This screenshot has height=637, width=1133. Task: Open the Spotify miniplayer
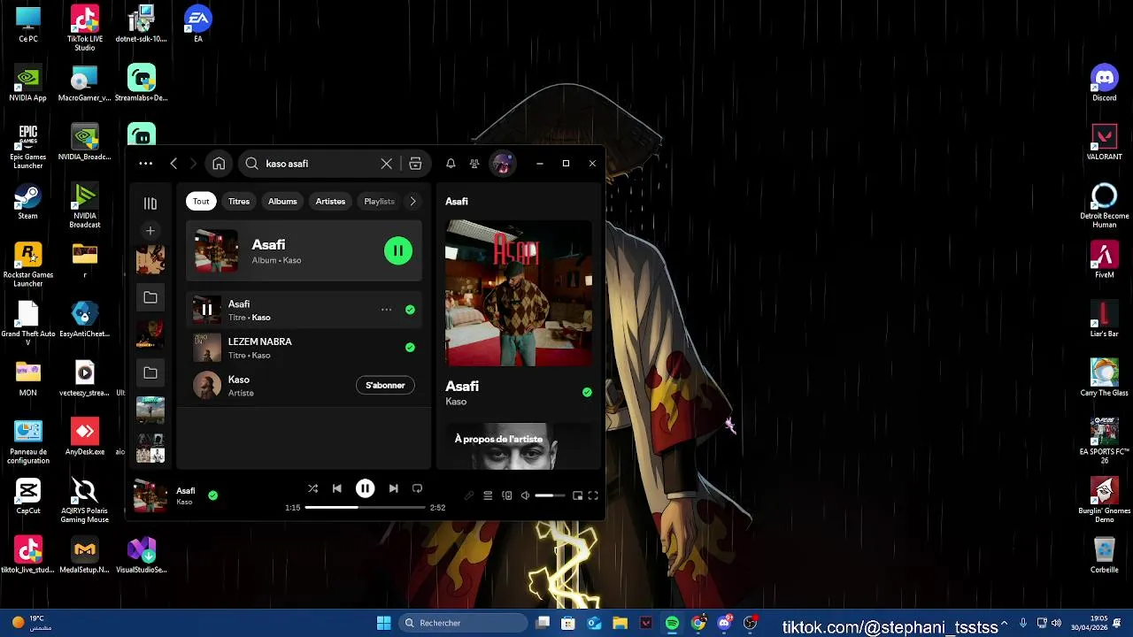tap(577, 495)
